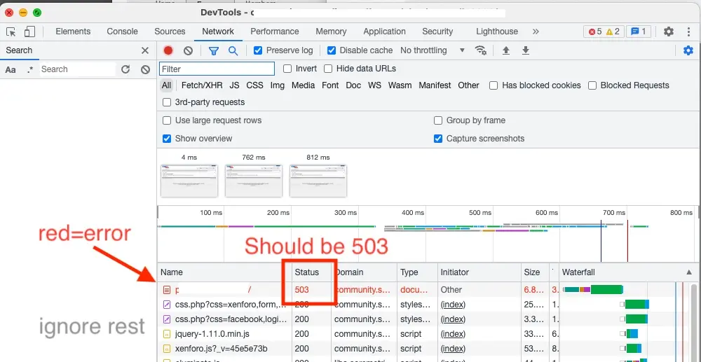Click the magnifier search icon in Network toolbar
701x362 pixels.
click(x=233, y=50)
